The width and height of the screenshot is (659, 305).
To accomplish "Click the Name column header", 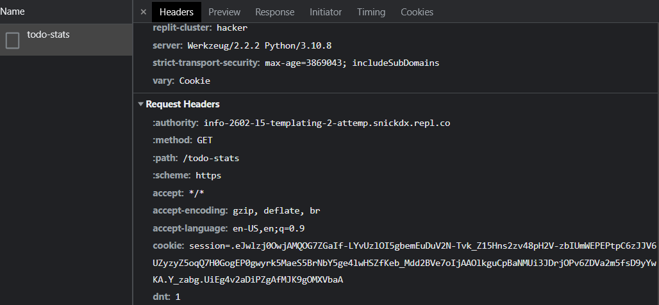I will pos(13,12).
